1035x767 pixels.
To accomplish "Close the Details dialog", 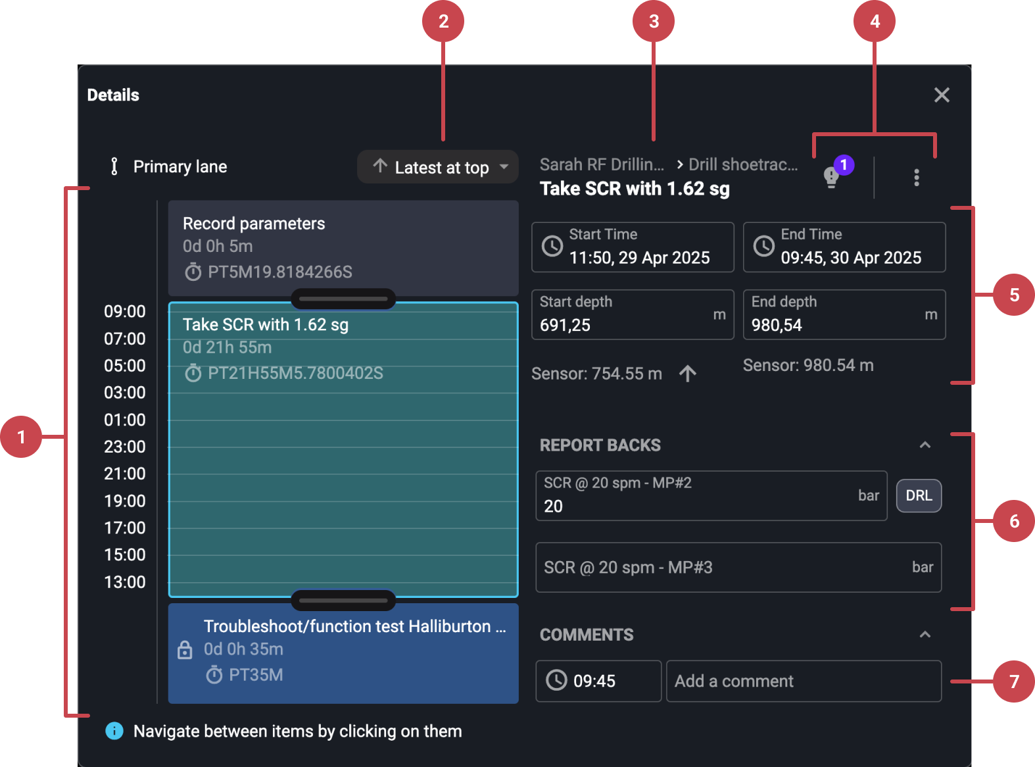I will coord(942,95).
